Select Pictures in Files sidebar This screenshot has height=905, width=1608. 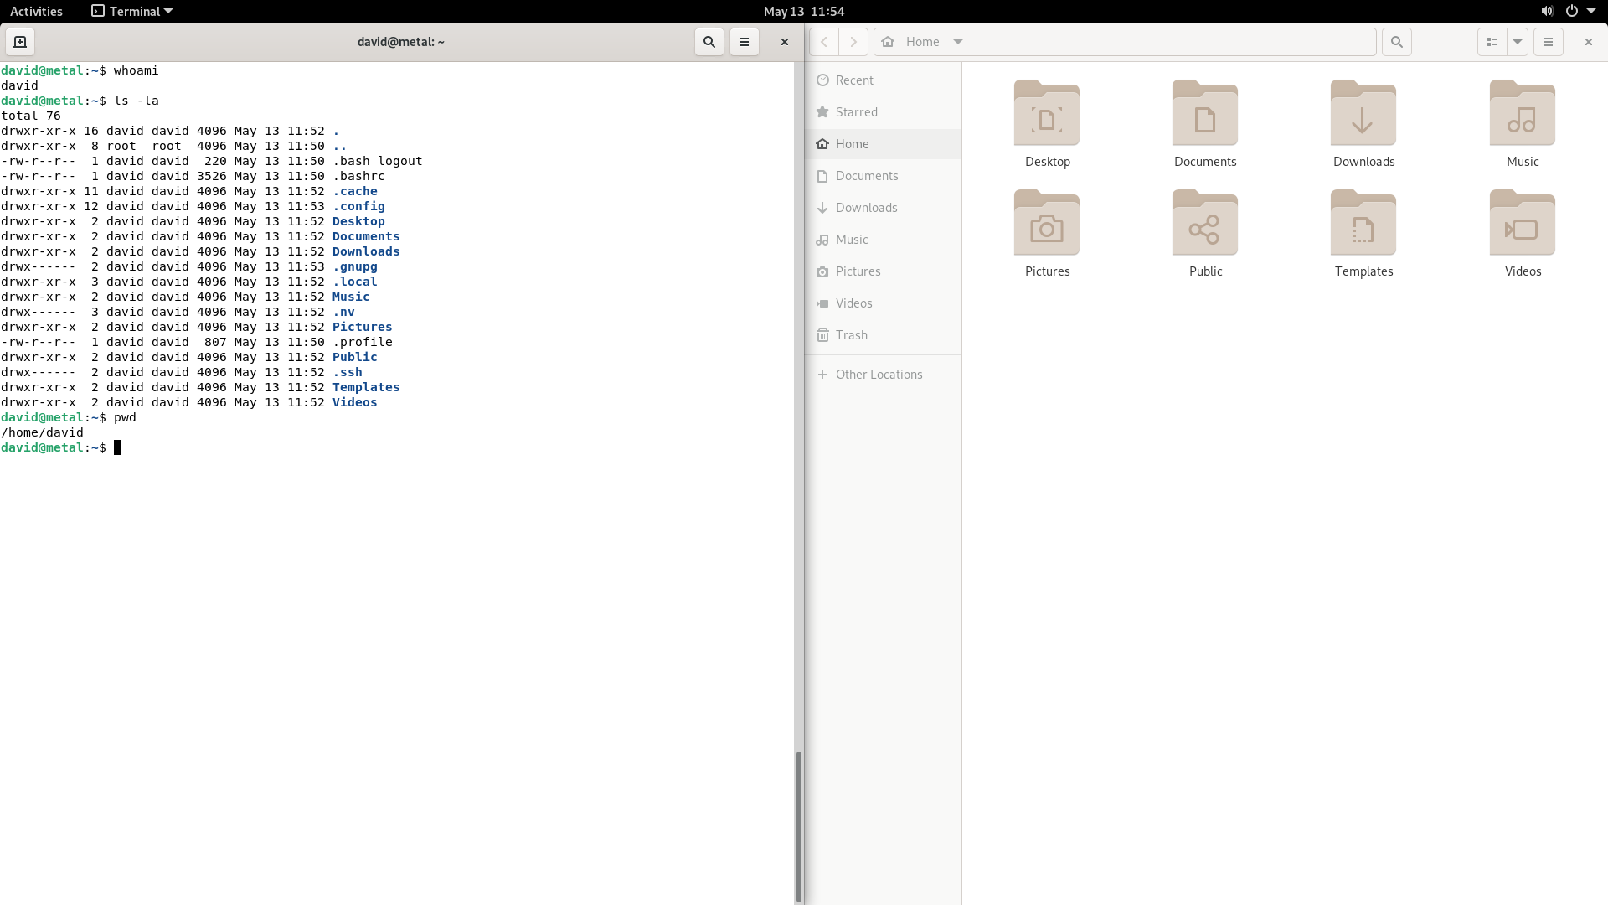[x=883, y=271]
